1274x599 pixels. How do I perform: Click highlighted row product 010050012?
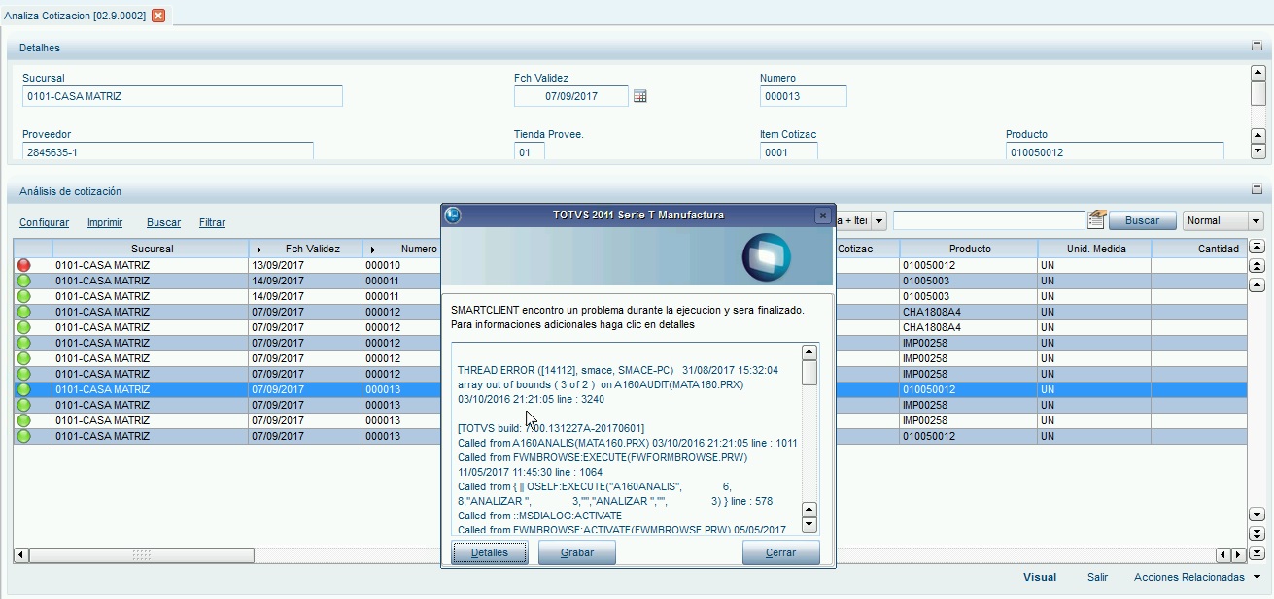969,389
